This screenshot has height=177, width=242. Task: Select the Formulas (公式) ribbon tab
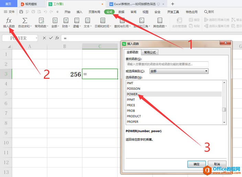tap(109, 12)
